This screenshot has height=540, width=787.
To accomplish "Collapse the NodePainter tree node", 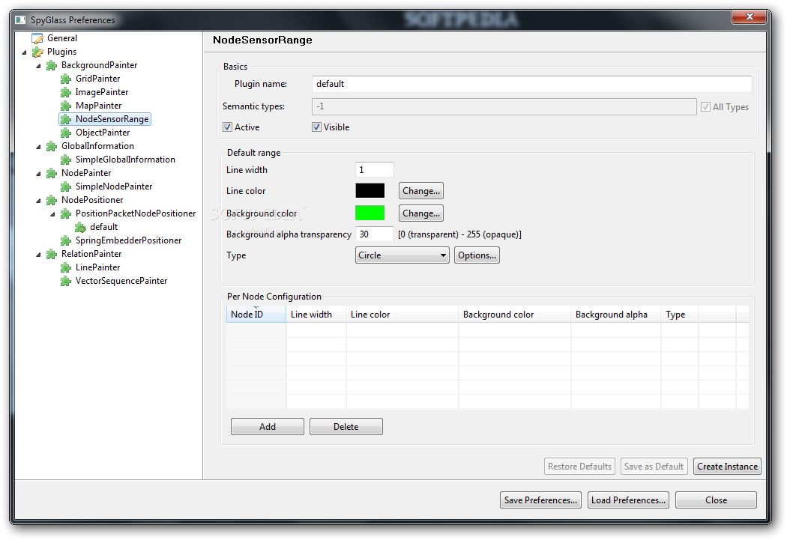I will pos(39,174).
